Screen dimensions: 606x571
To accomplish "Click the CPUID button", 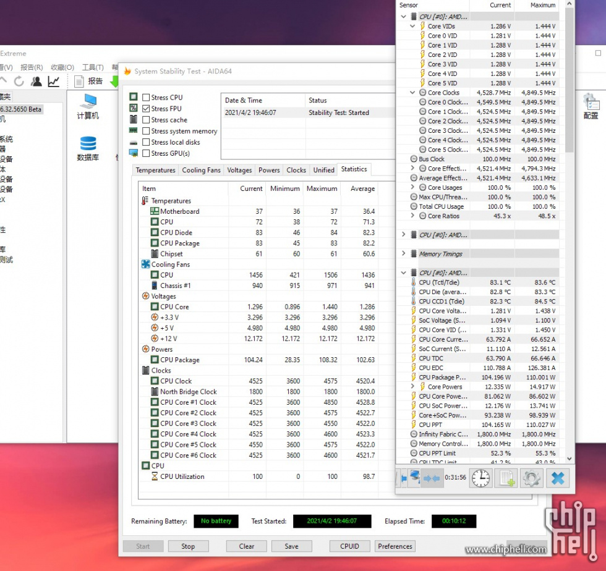I will point(349,546).
